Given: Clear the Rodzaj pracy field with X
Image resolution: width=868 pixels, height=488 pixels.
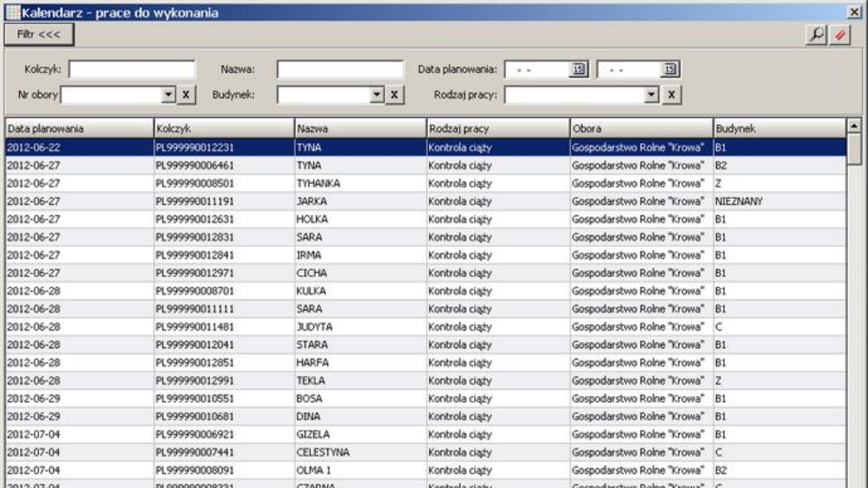Looking at the screenshot, I should pyautogui.click(x=673, y=95).
